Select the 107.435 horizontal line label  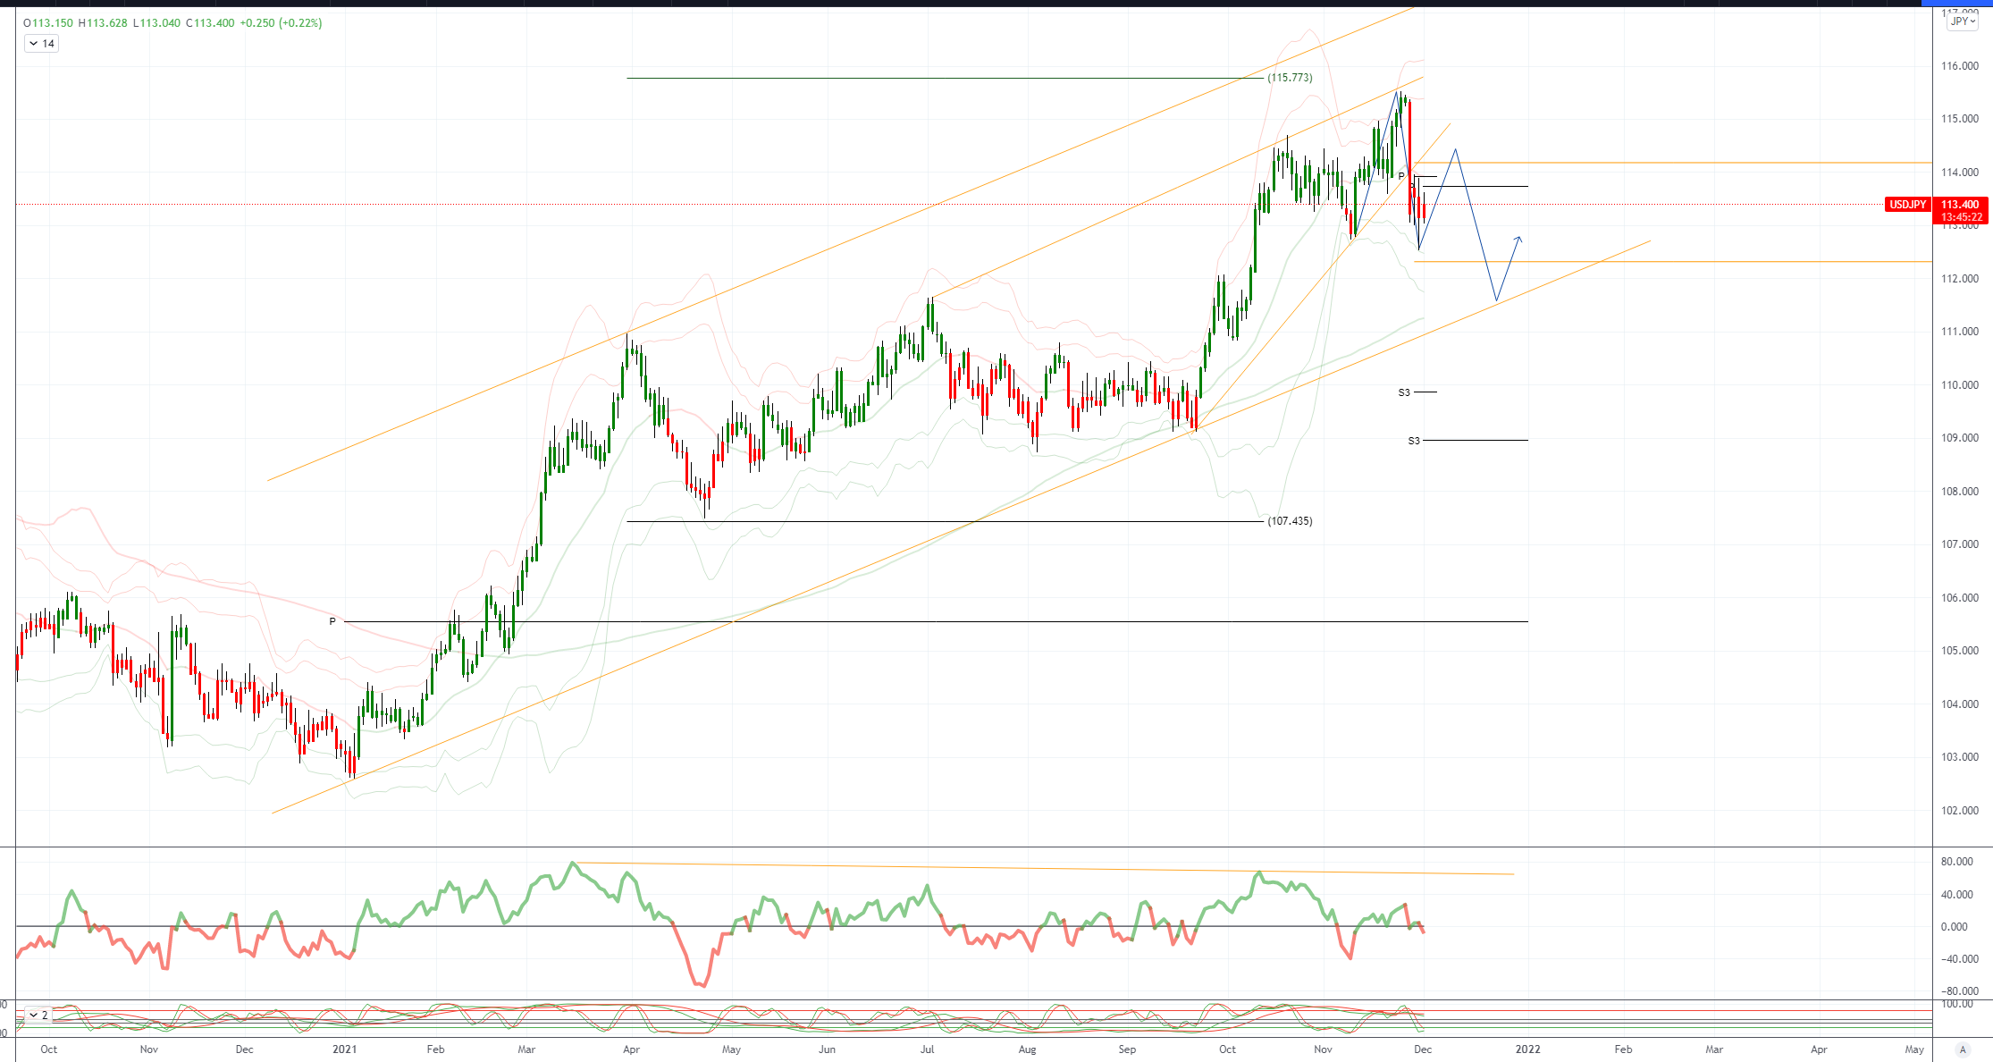point(1290,521)
